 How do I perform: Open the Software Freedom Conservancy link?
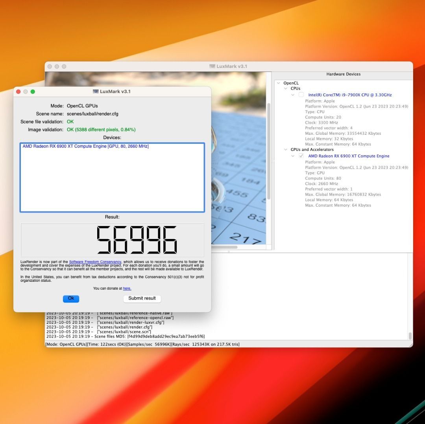[x=95, y=262]
